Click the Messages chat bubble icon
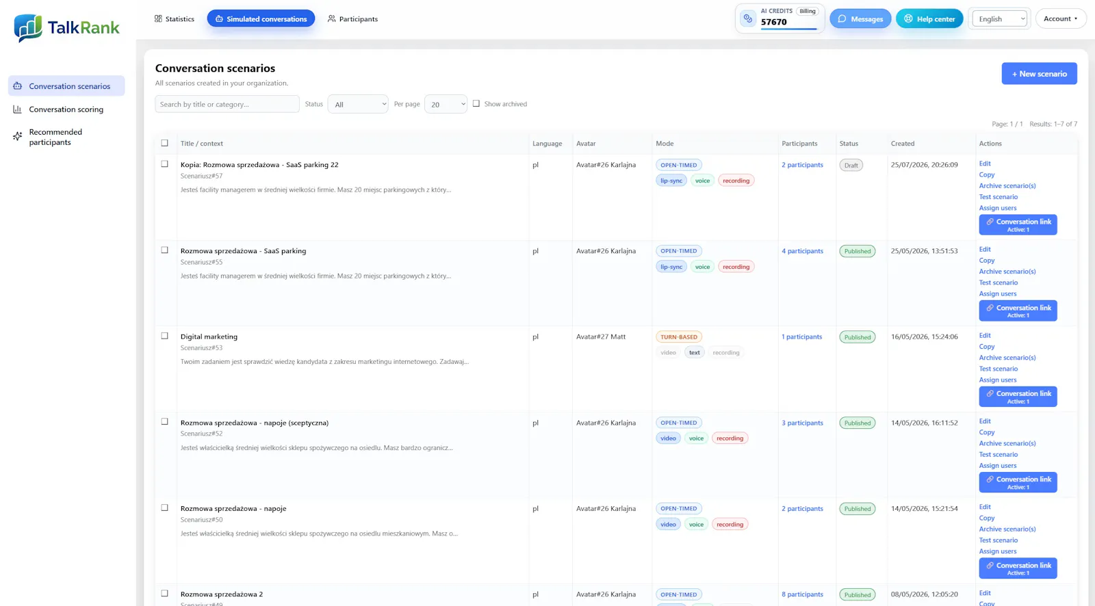Viewport: 1095px width, 606px height. click(x=842, y=19)
